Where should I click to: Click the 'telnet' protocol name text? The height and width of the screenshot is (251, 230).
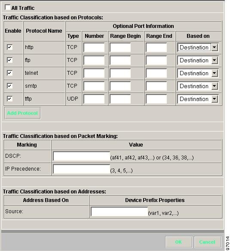tap(31, 73)
